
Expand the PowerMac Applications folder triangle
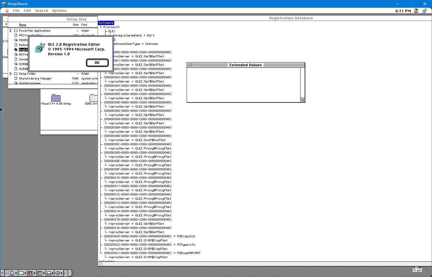coord(11,31)
